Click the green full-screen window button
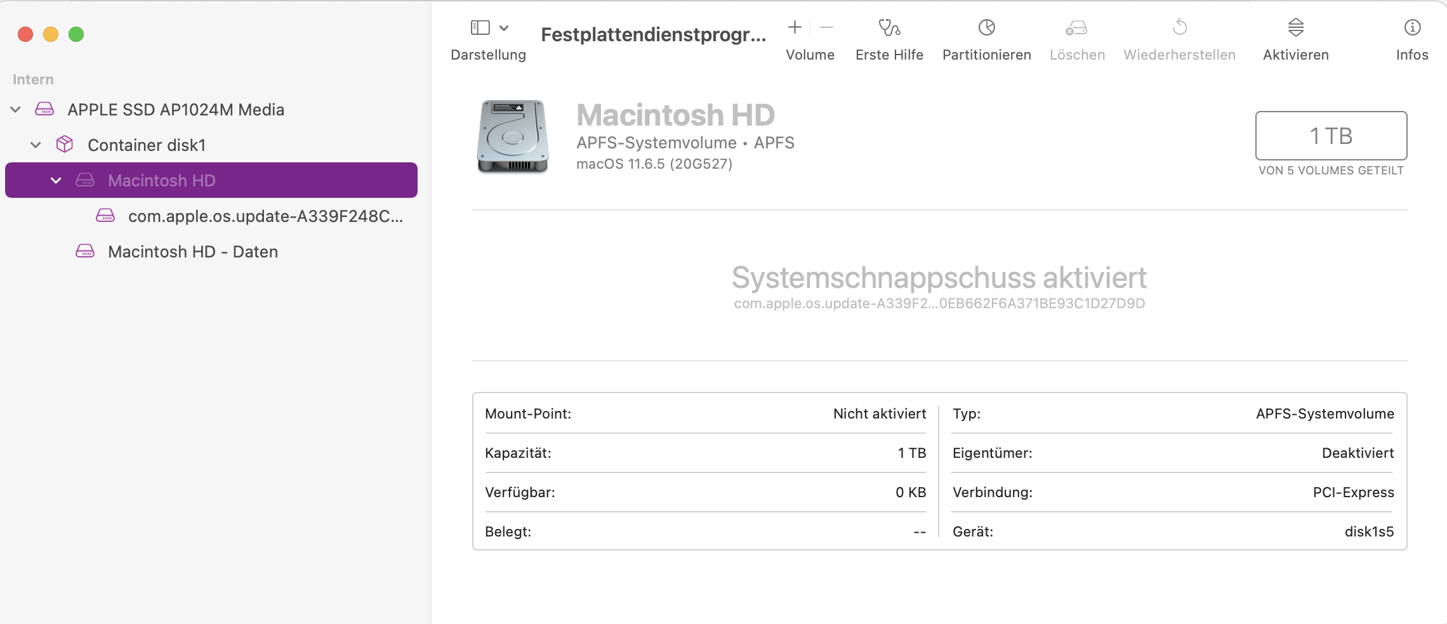 (x=76, y=34)
